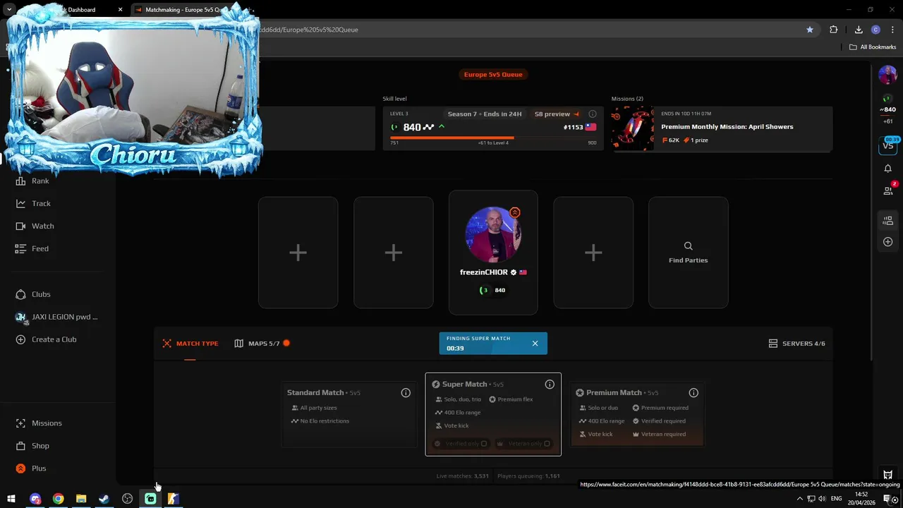Open FACEIT Plus page
This screenshot has height=508, width=903.
(31, 468)
